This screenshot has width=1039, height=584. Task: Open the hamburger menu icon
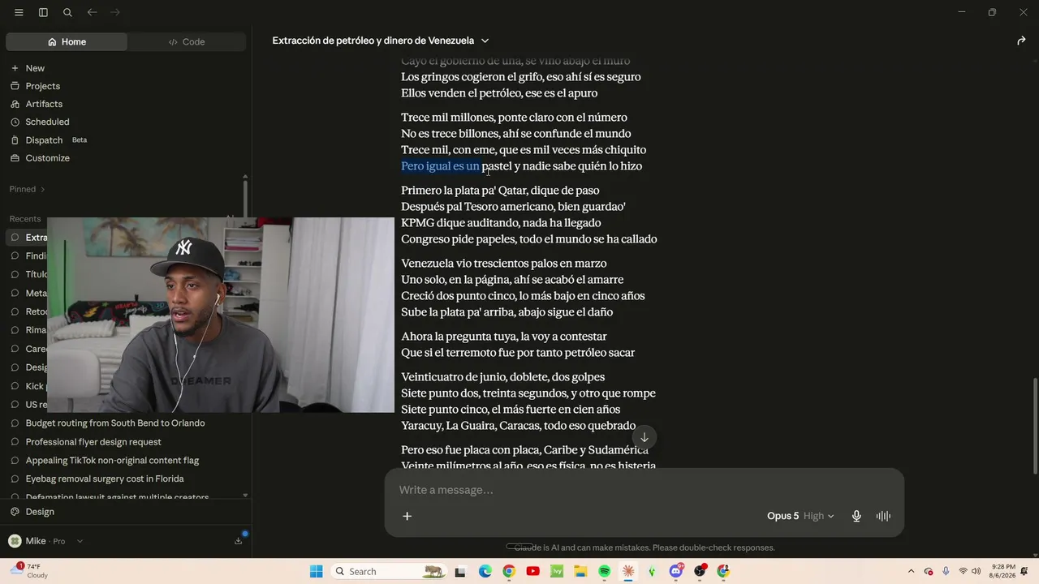click(19, 12)
